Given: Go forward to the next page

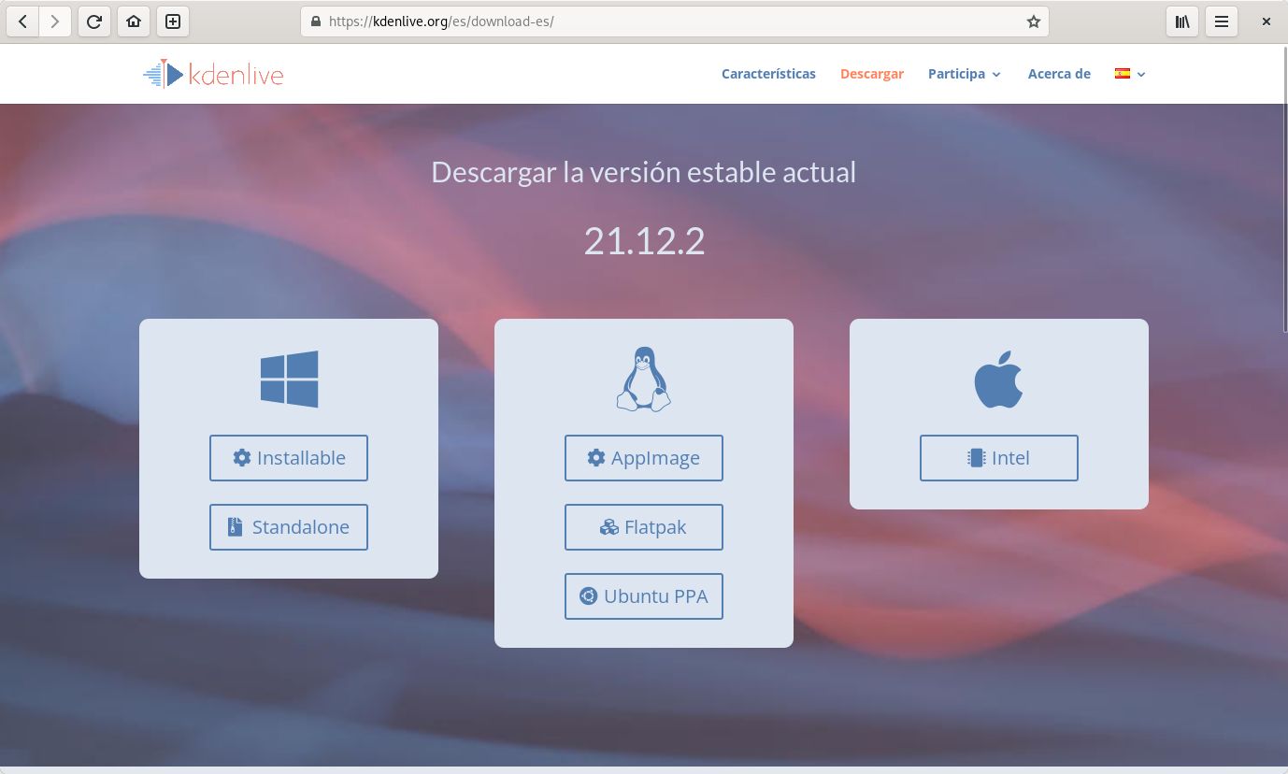Looking at the screenshot, I should pyautogui.click(x=55, y=21).
